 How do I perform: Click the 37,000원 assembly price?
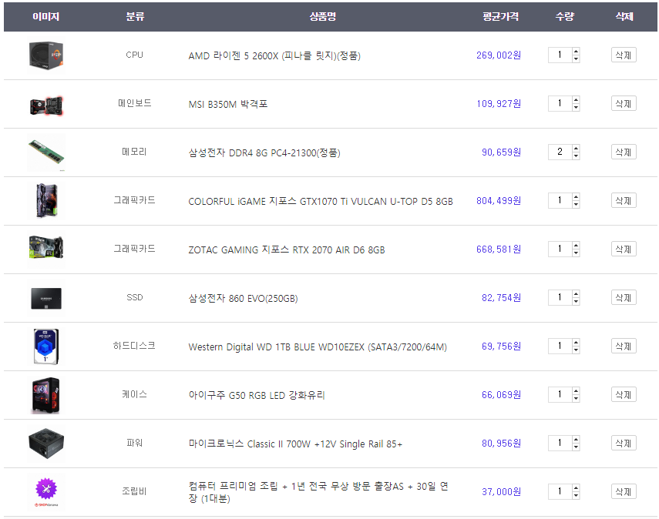click(502, 492)
